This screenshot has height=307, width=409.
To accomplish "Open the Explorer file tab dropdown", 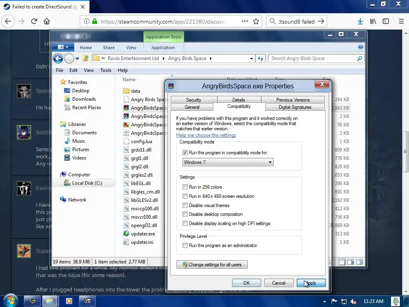I will tap(63, 47).
